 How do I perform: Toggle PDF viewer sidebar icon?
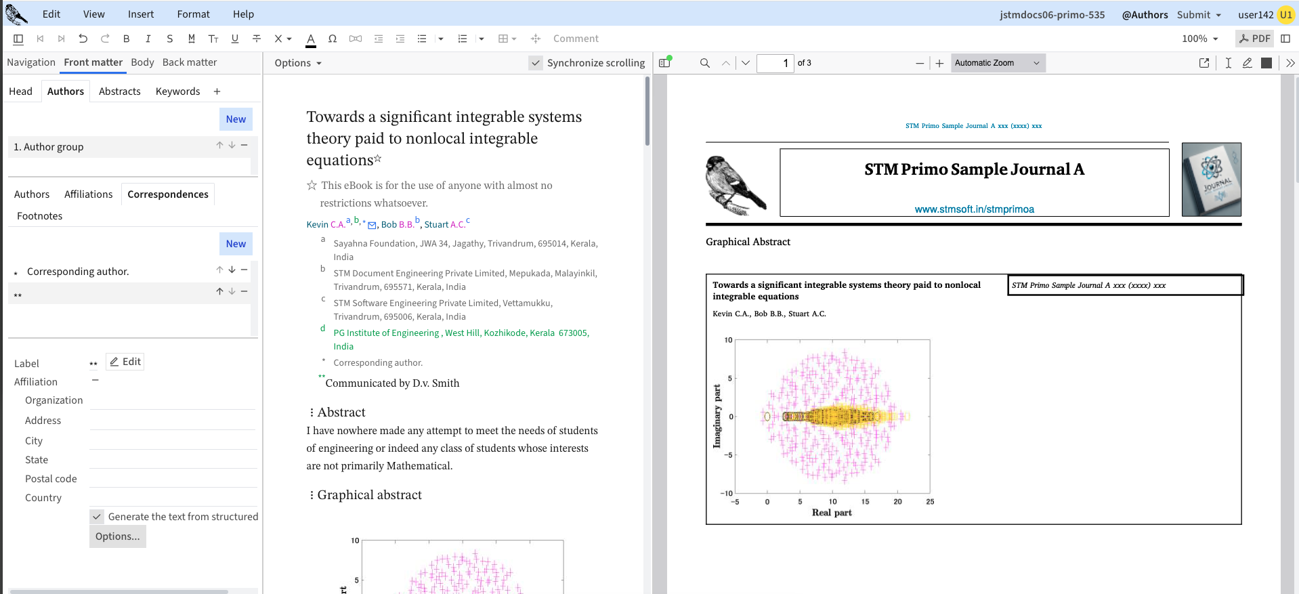tap(664, 63)
